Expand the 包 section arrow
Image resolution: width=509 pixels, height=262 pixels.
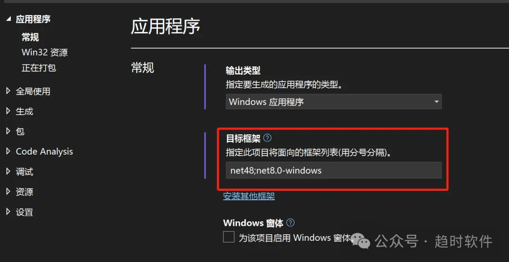pos(8,131)
